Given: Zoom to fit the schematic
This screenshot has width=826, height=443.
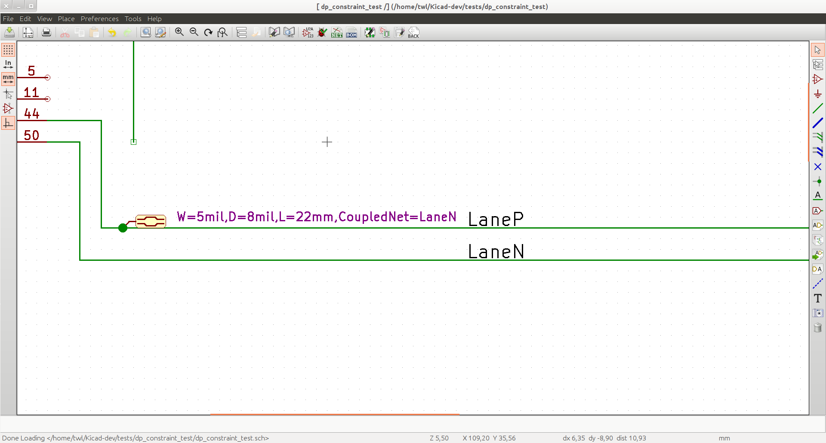Looking at the screenshot, I should click(223, 32).
